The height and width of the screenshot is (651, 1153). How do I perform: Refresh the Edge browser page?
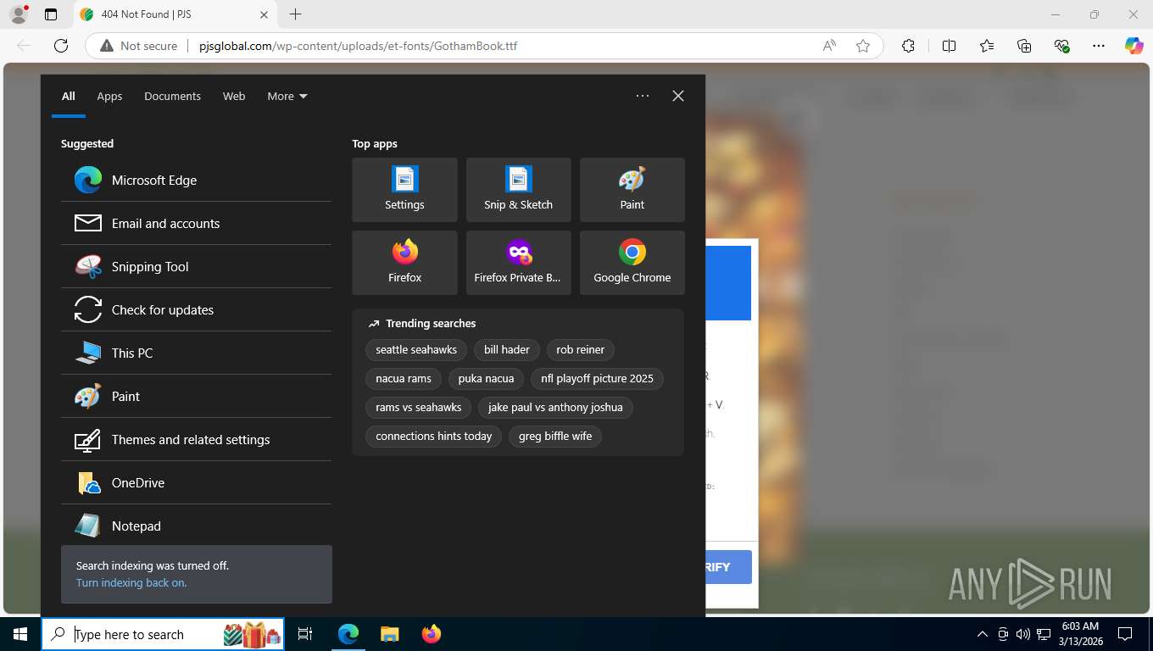[x=61, y=46]
